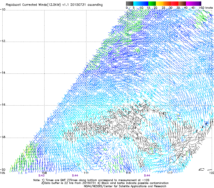Click the longitude label '117'

pos(170,173)
